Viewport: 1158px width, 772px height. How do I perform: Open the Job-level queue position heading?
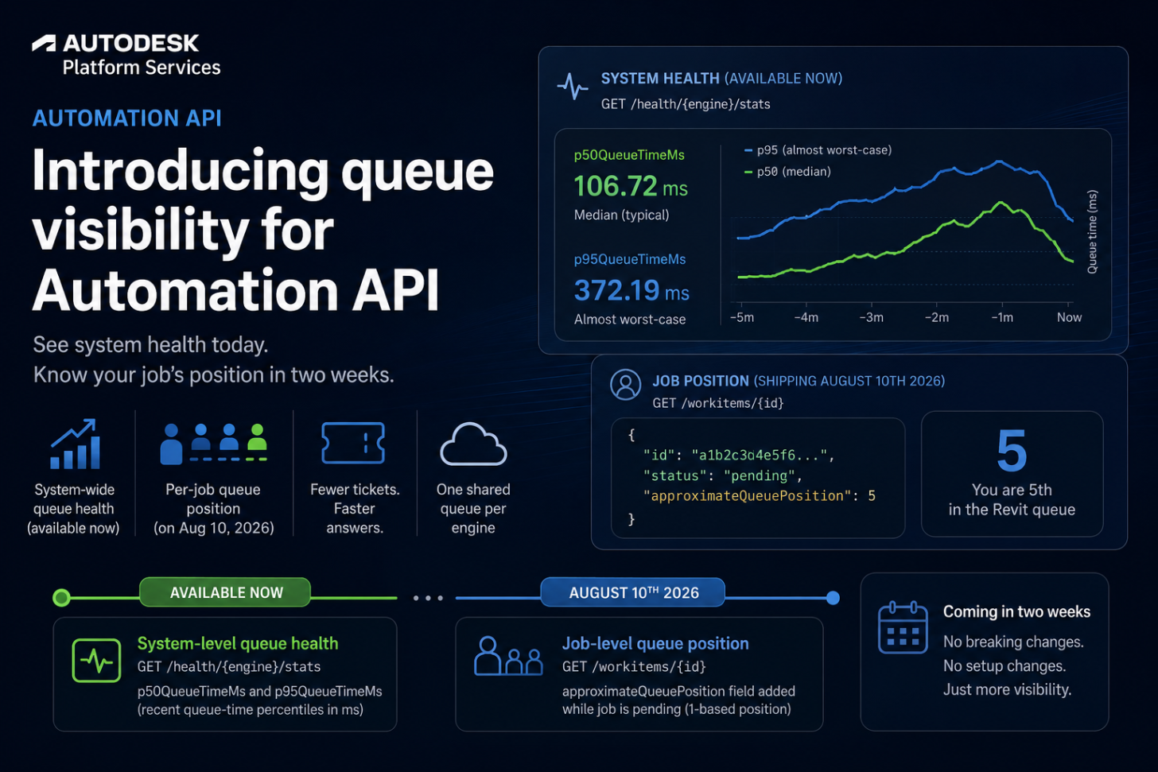655,643
